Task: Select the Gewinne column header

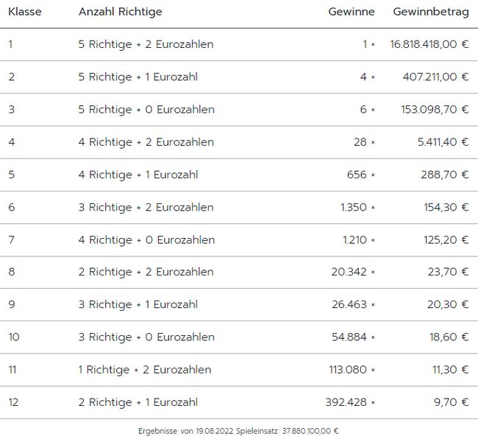Action: coord(352,12)
